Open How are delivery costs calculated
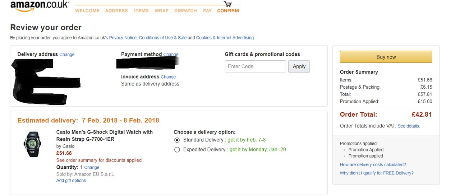 pos(373,165)
